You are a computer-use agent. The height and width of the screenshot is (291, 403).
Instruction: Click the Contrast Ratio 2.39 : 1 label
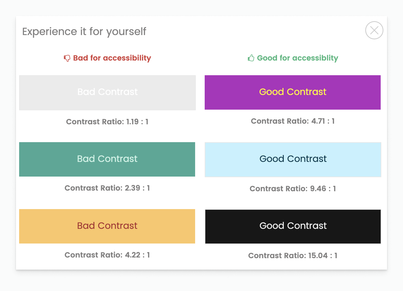pos(107,188)
